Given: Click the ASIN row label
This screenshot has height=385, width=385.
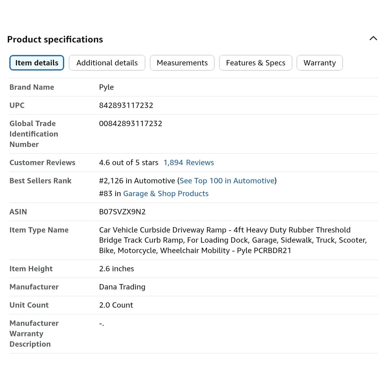Looking at the screenshot, I should tap(18, 212).
